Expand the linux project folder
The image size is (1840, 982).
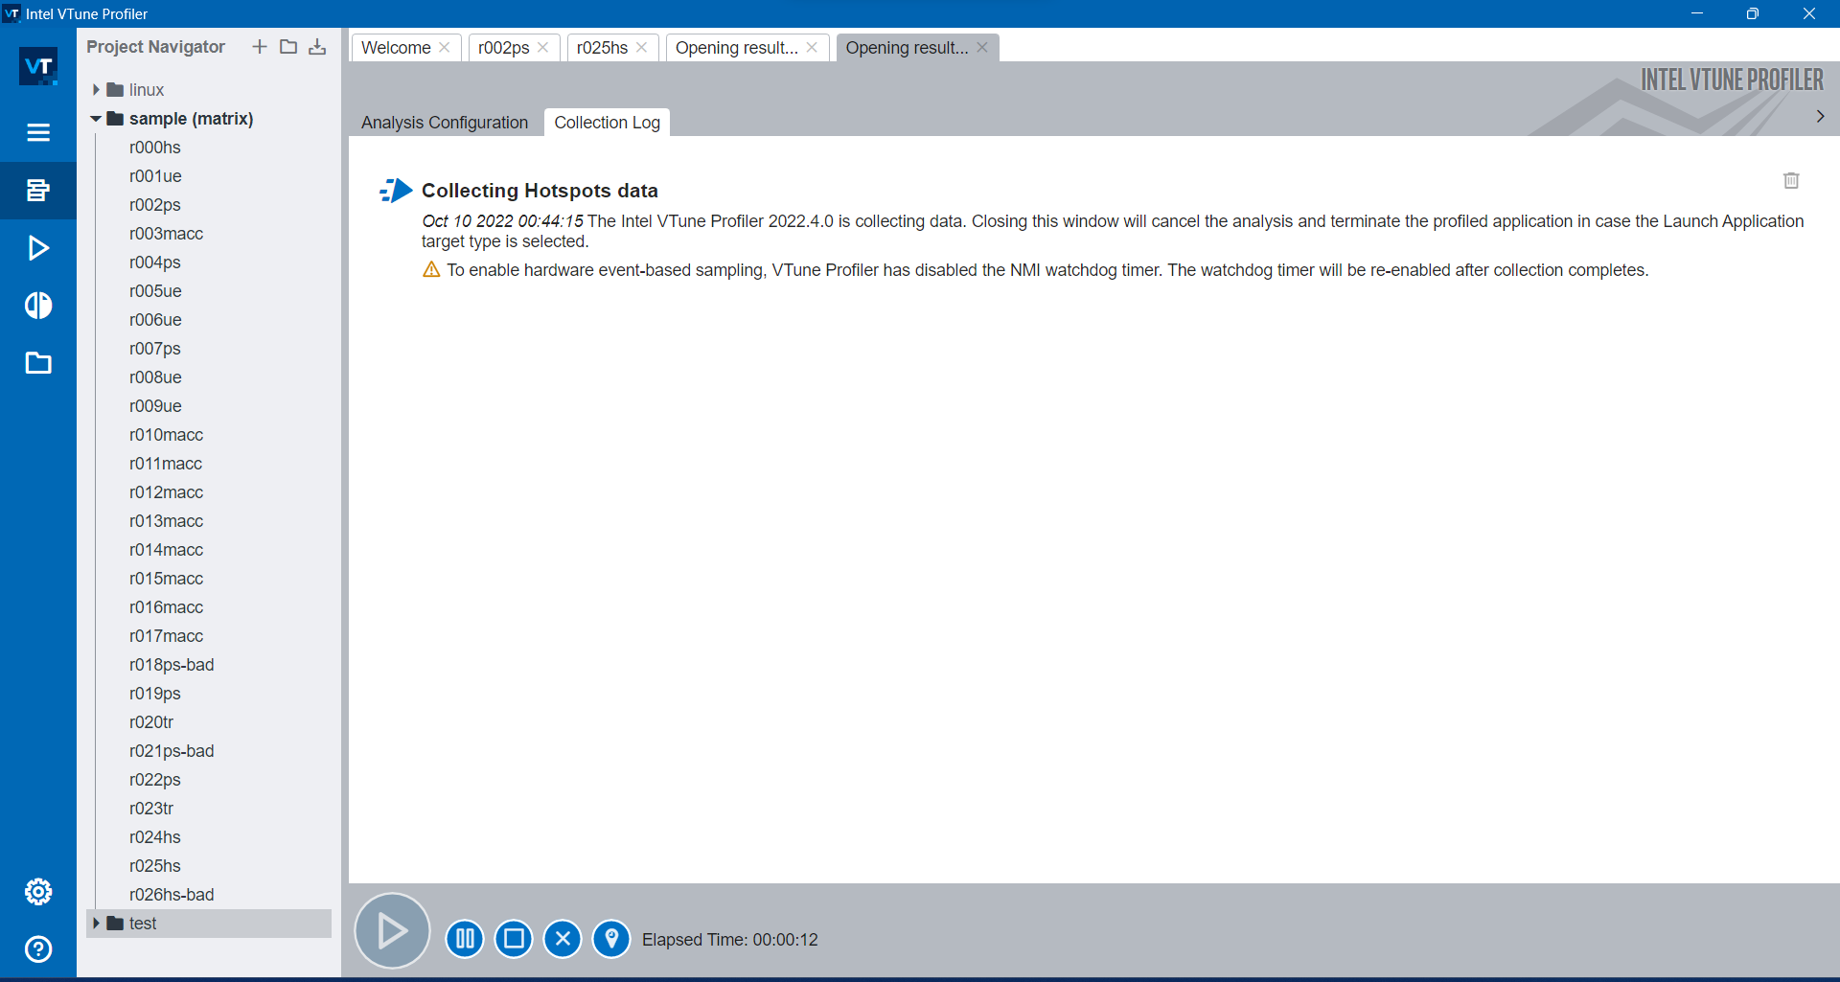(x=96, y=90)
